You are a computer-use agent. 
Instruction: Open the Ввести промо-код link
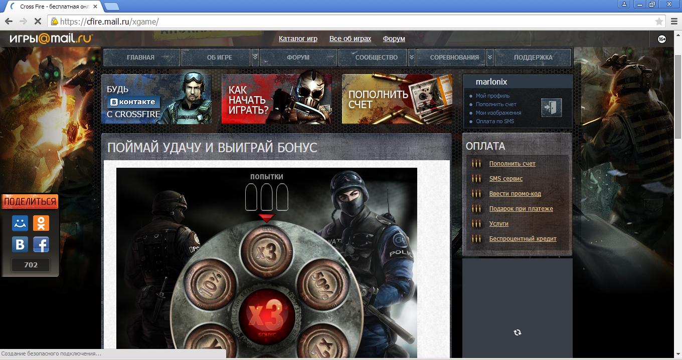pyautogui.click(x=515, y=194)
